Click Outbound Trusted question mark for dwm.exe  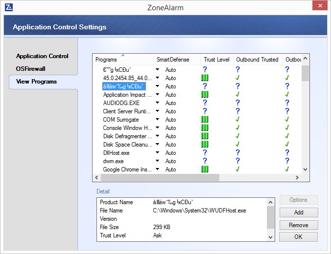[x=237, y=161]
